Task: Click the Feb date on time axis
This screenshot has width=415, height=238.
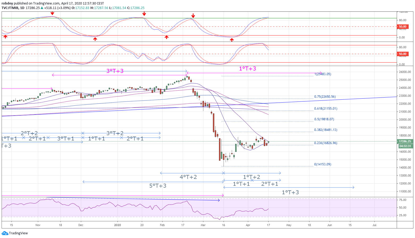Action: (x=162, y=225)
